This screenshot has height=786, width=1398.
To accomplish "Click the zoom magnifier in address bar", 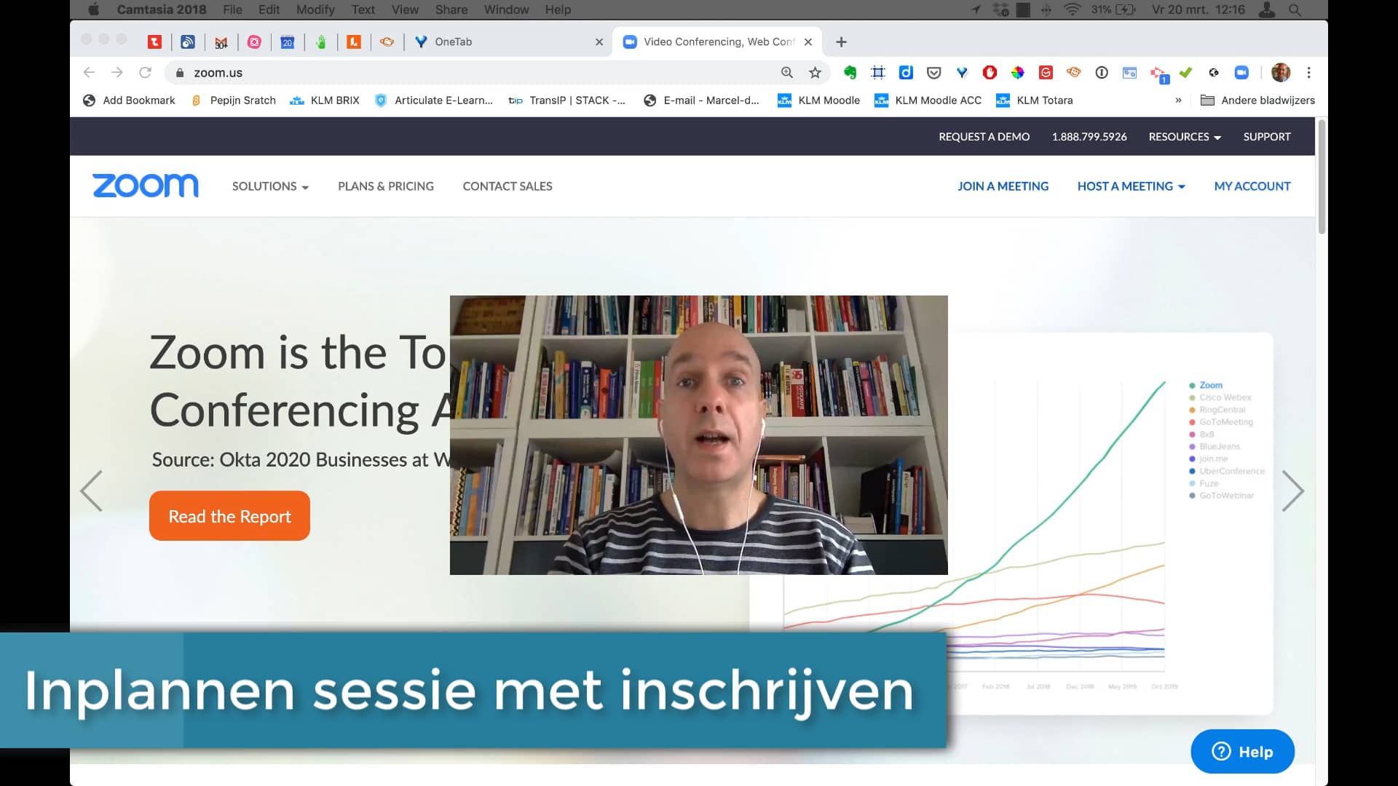I will point(787,72).
